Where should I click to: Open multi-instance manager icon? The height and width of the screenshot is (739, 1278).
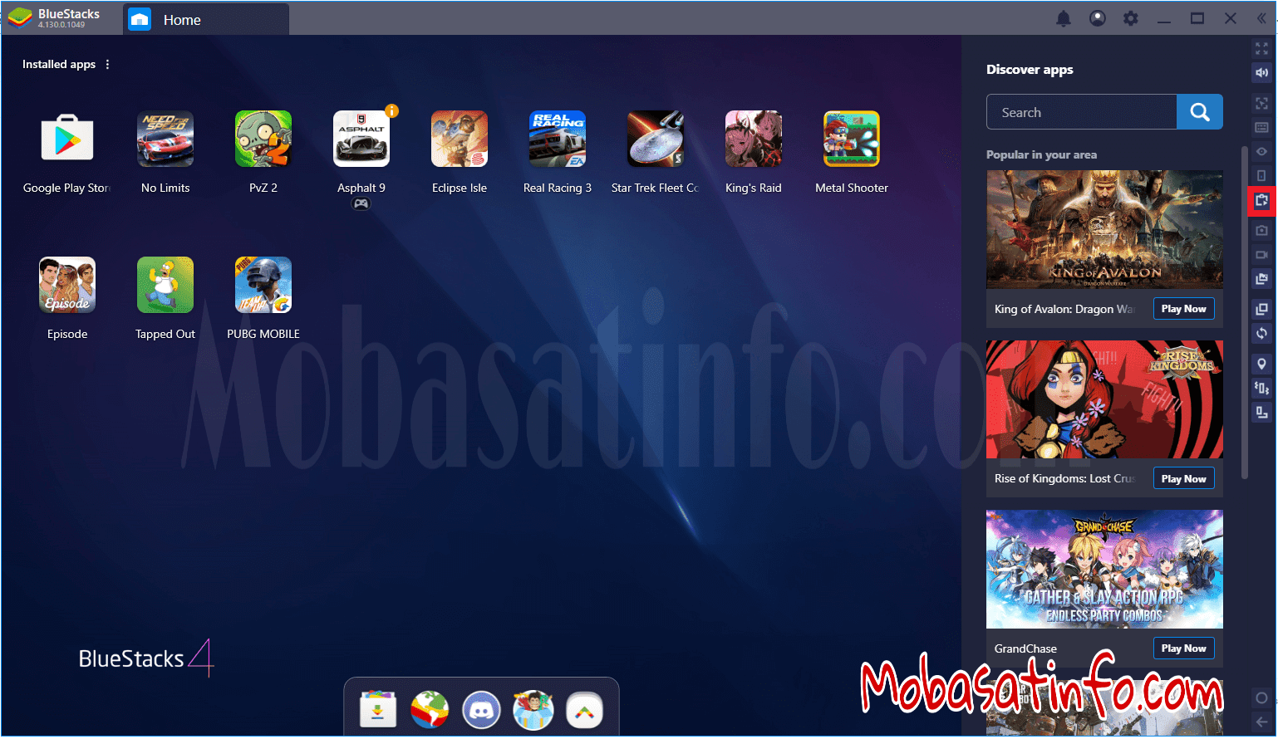tap(1261, 310)
